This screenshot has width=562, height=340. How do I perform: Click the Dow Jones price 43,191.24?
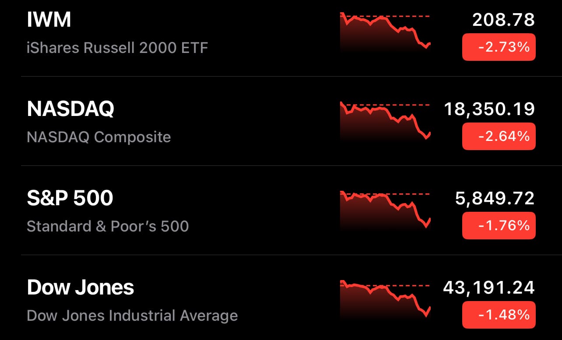click(489, 288)
